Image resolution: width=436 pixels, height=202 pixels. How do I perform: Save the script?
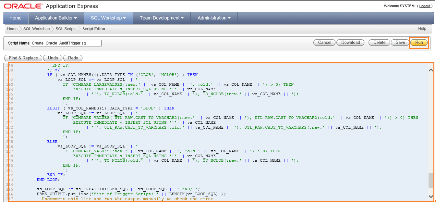(x=400, y=43)
